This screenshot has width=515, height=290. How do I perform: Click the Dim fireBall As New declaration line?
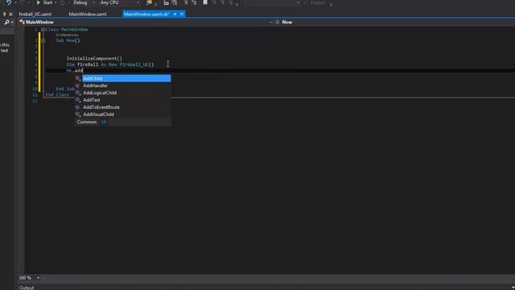pos(110,64)
